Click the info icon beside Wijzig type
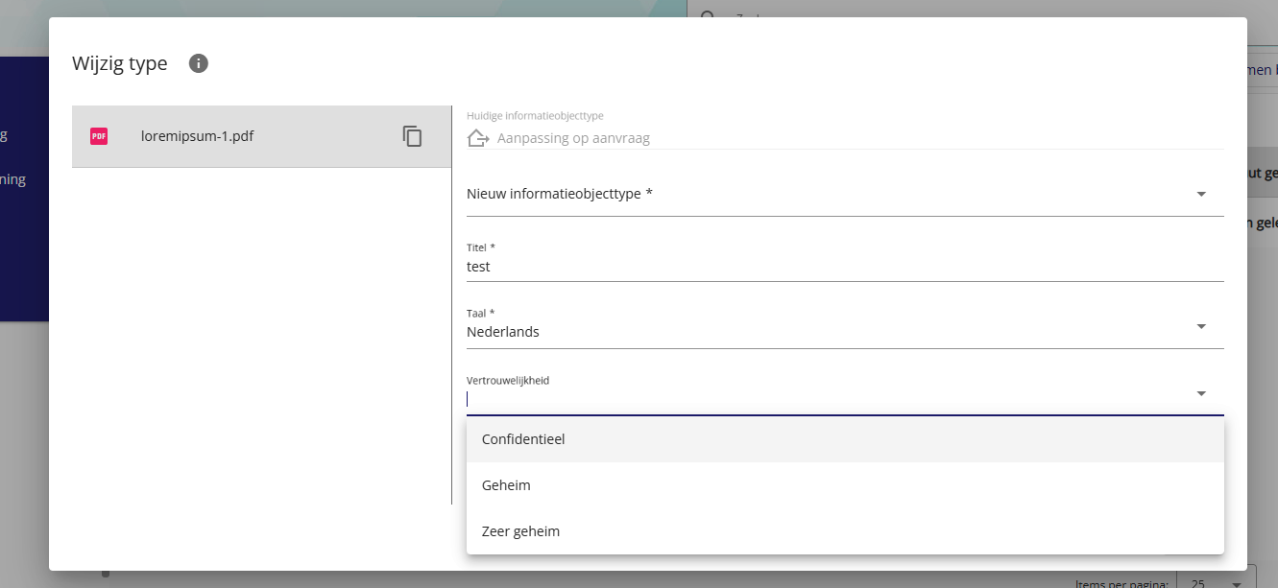Image resolution: width=1278 pixels, height=588 pixels. [x=199, y=63]
